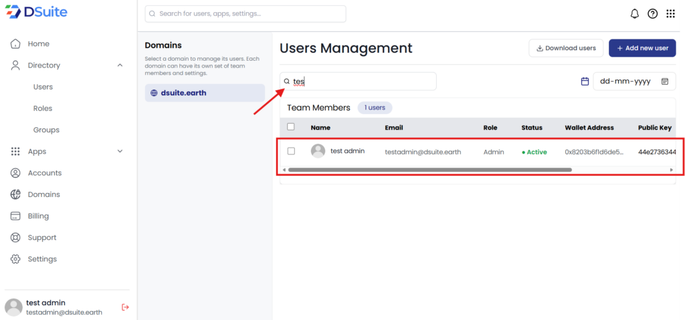
Task: Click the DSuite logo
Action: coord(36,12)
